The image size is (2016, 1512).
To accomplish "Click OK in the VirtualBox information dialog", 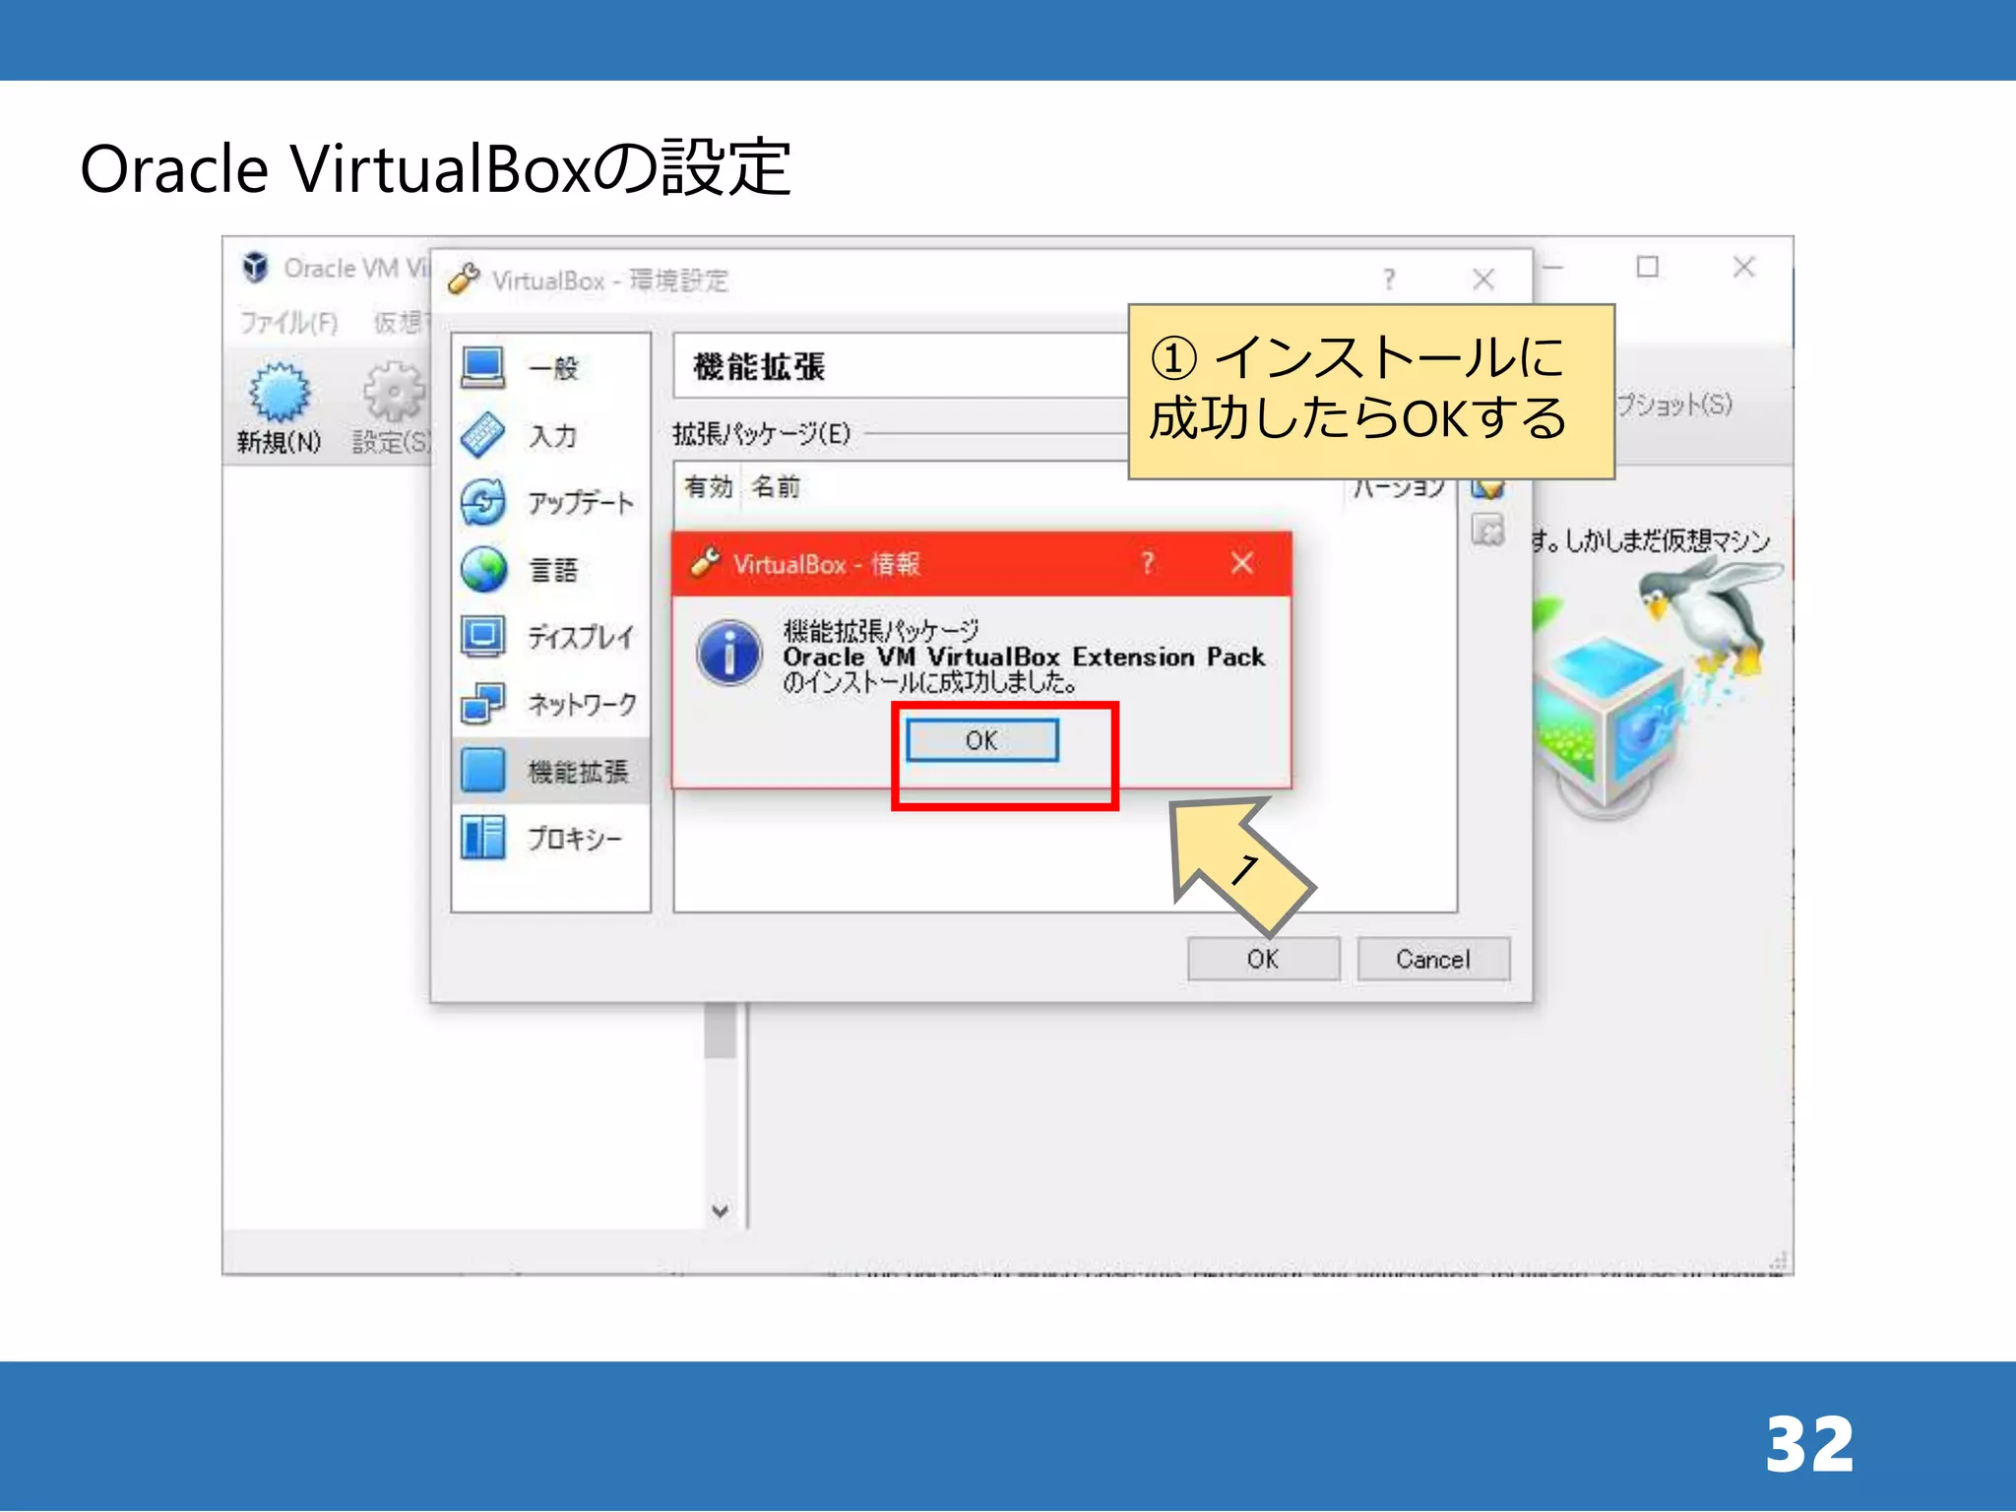I will (x=981, y=740).
